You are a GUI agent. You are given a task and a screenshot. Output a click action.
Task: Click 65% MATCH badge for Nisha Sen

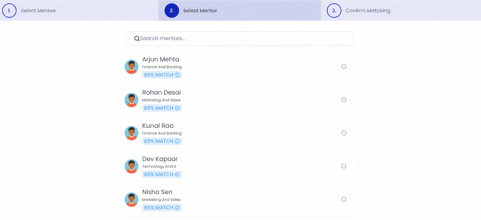(x=162, y=208)
